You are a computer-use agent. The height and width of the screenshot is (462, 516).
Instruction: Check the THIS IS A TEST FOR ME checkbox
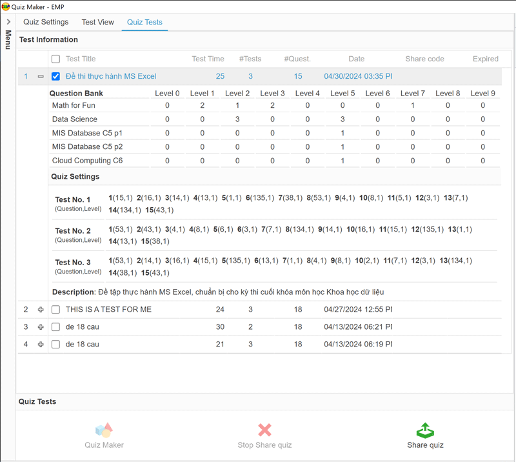[x=55, y=310]
